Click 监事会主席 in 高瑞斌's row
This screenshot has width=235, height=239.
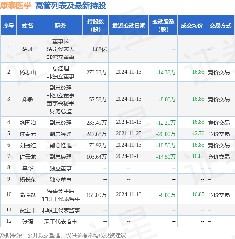[x=60, y=191]
